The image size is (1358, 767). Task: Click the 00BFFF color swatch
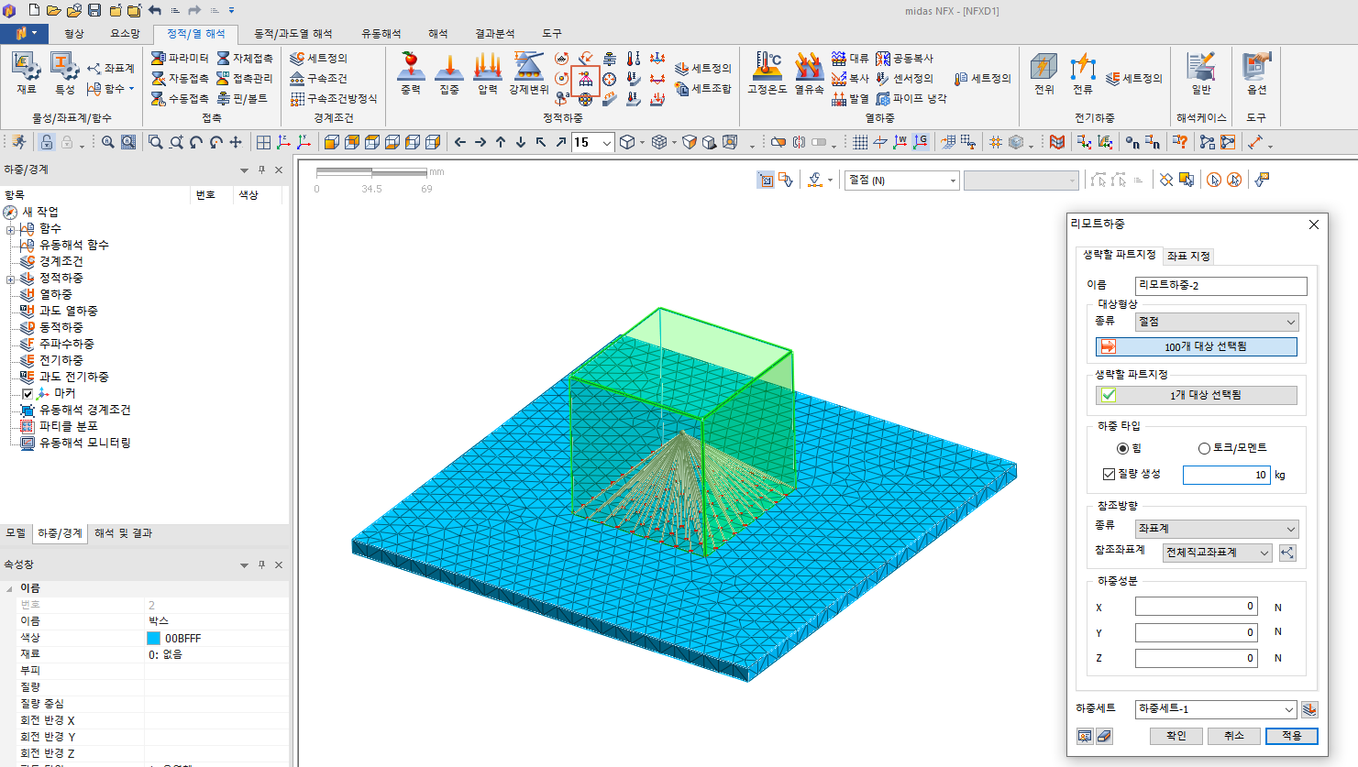click(153, 638)
